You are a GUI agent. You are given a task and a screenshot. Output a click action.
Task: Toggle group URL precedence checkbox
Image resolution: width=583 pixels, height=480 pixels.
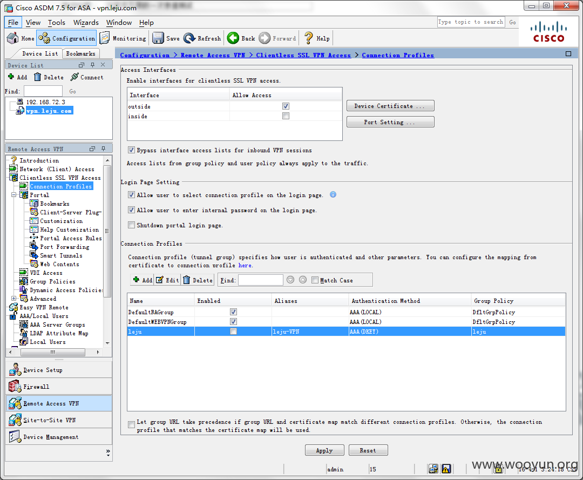pyautogui.click(x=131, y=424)
